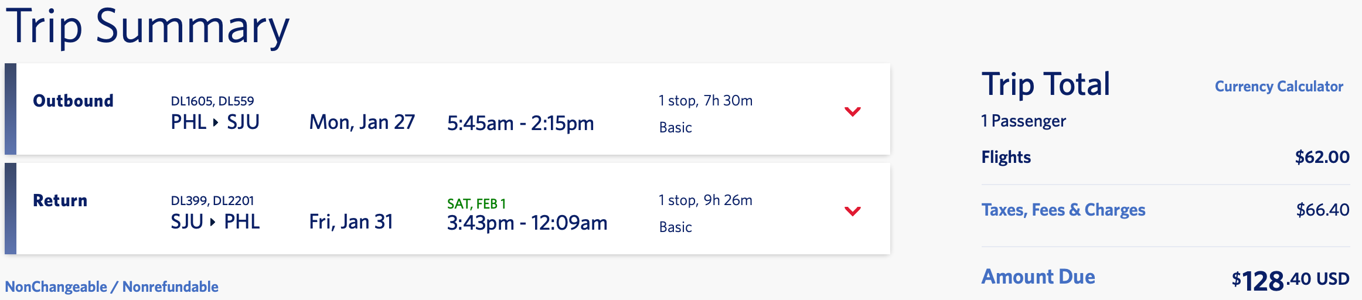This screenshot has height=300, width=1362.
Task: Click the 1 Passenger text
Action: [1023, 121]
